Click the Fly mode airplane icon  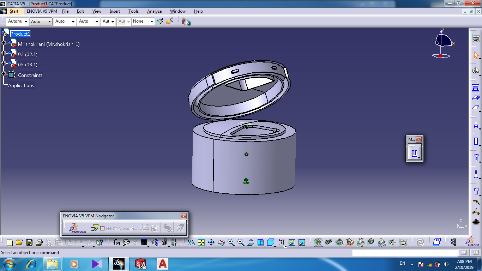[x=191, y=242]
